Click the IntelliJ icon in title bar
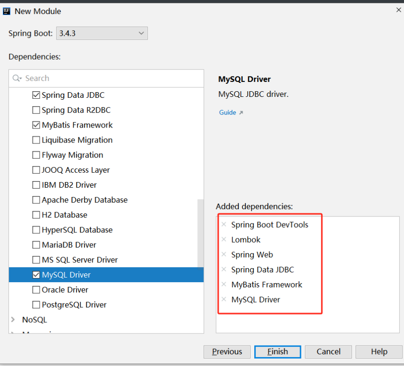The width and height of the screenshot is (404, 366). tap(7, 11)
